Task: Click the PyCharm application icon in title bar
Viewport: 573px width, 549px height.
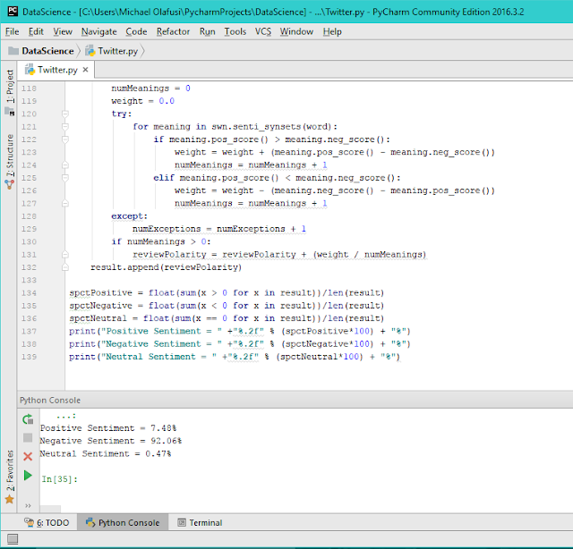Action: pyautogui.click(x=13, y=12)
